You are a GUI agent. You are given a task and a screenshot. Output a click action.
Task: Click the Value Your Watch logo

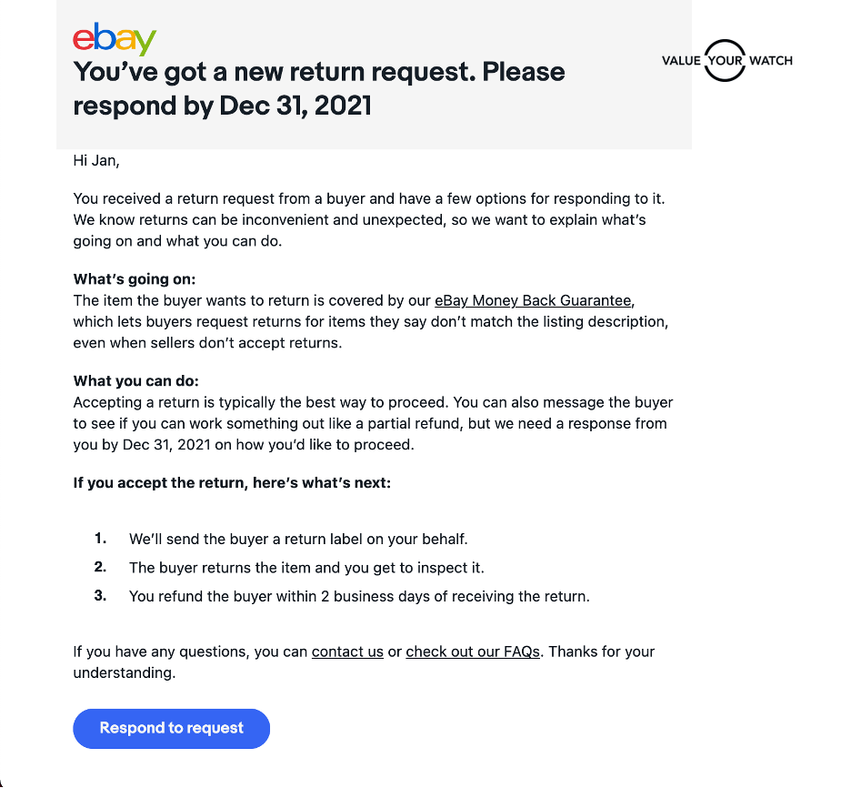point(726,60)
